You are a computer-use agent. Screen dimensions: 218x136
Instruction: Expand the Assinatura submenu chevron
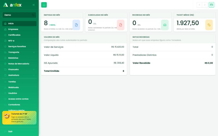pyautogui.click(x=34, y=75)
